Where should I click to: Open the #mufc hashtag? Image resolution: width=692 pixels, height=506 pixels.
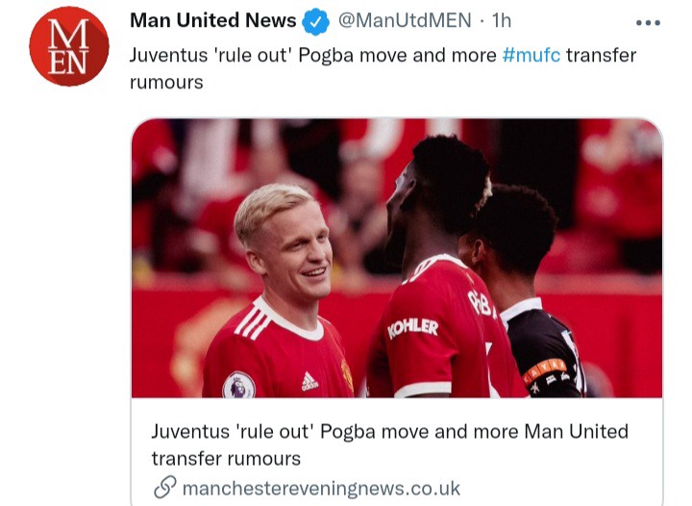tap(531, 56)
